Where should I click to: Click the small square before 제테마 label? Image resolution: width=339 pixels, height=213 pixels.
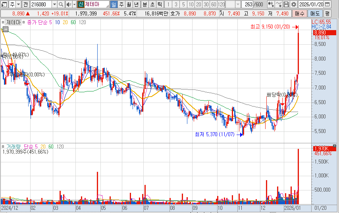(x=3, y=22)
